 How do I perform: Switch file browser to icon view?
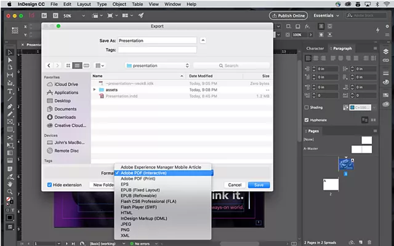click(68, 65)
